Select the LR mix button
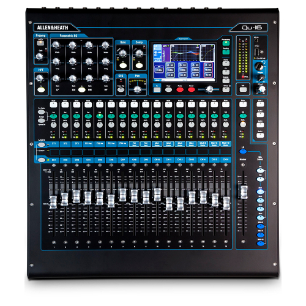Viewport: 306px width, 306px height. click(x=243, y=152)
